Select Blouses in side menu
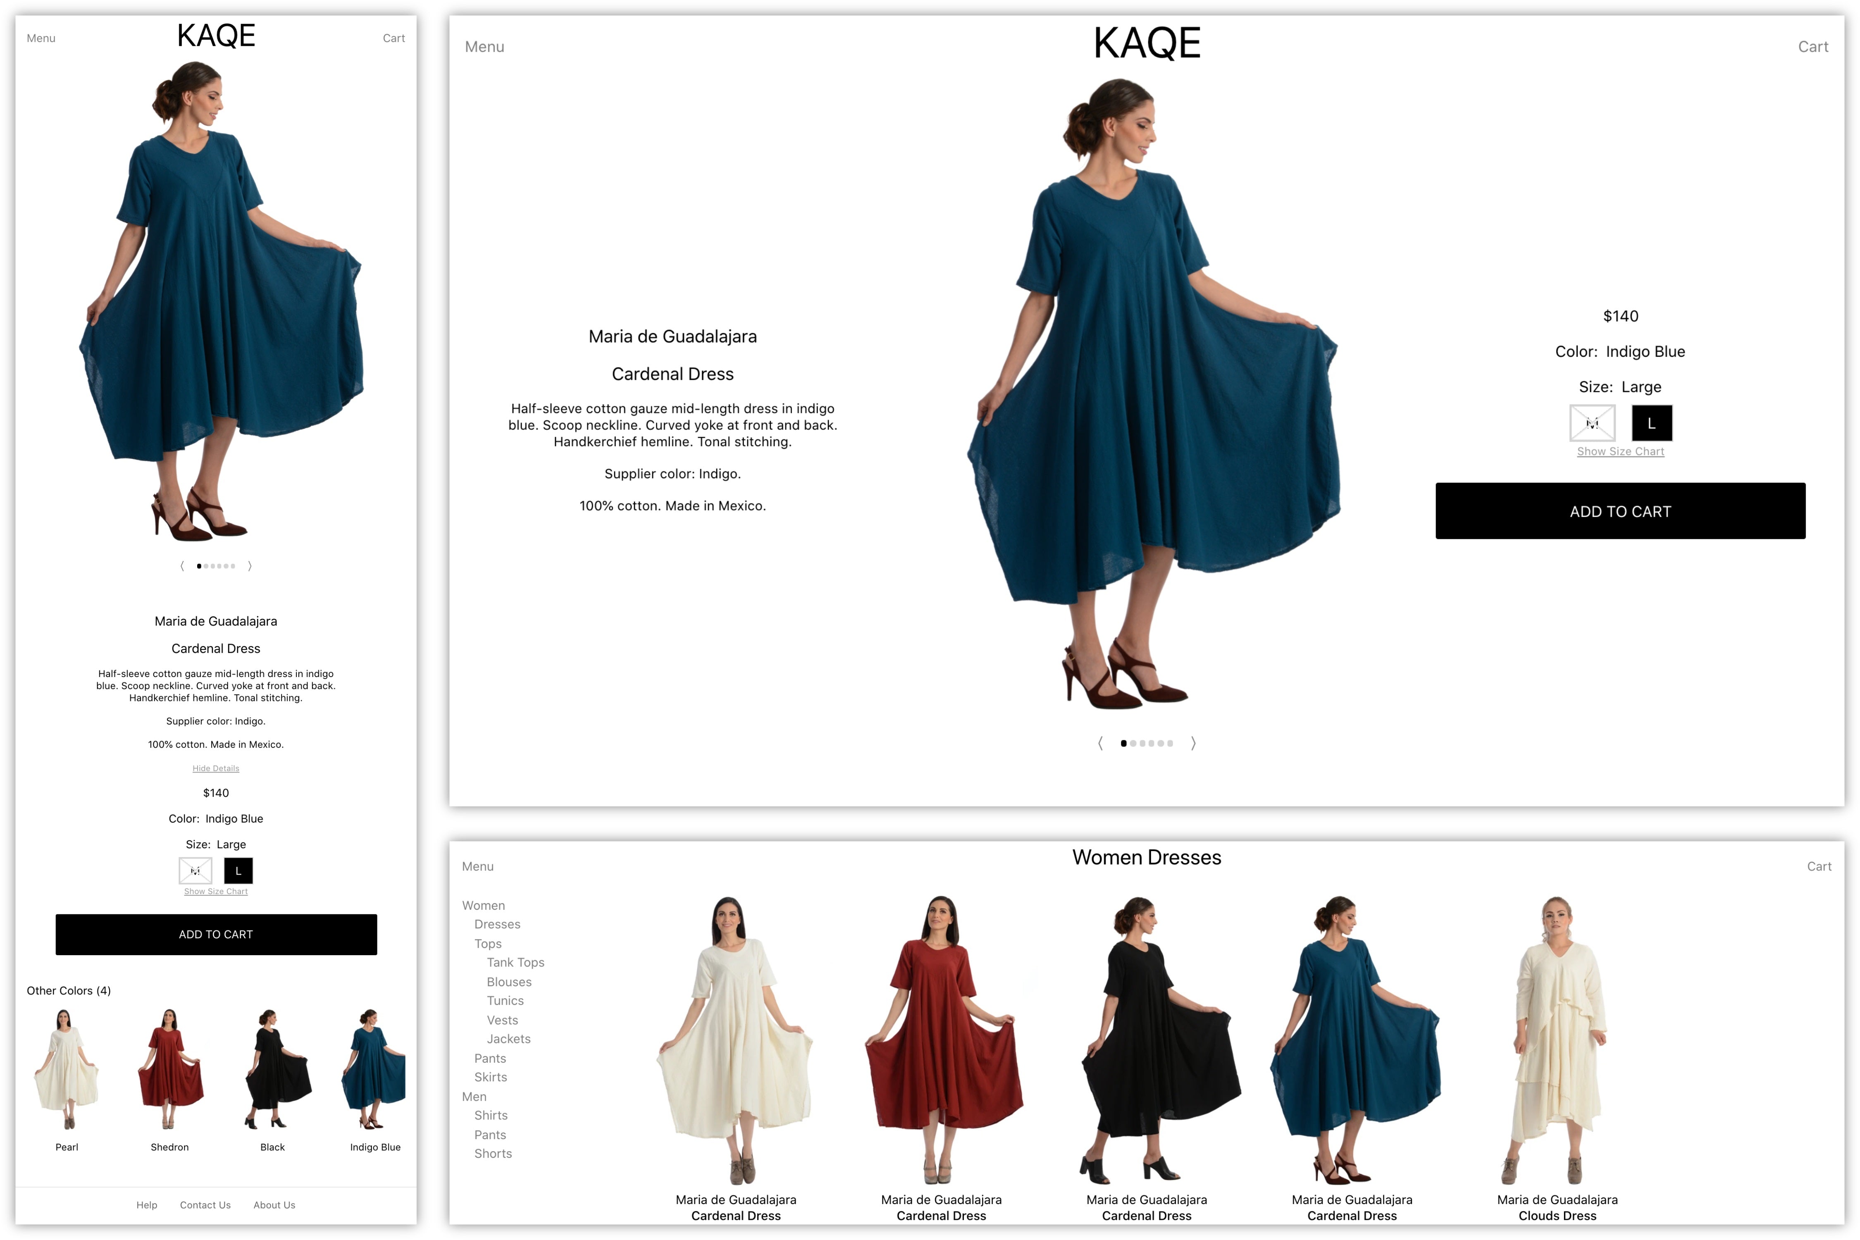This screenshot has width=1860, height=1240. click(509, 982)
